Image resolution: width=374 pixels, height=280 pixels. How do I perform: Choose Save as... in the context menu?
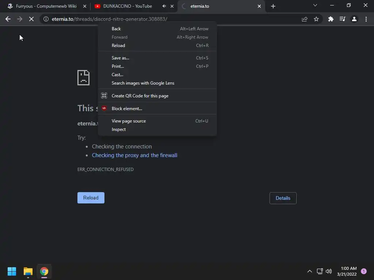(157, 58)
